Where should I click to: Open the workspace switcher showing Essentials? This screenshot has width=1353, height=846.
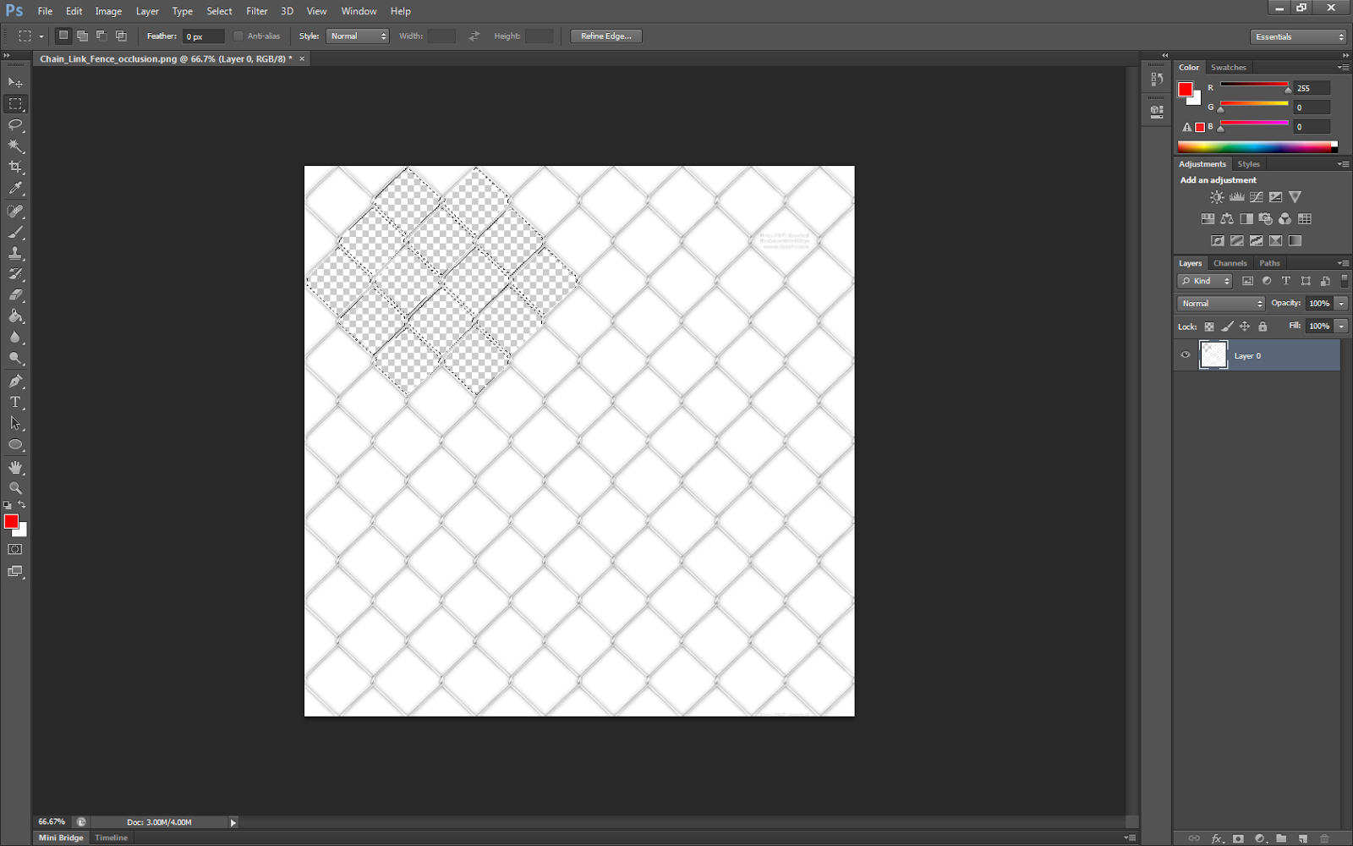point(1298,36)
